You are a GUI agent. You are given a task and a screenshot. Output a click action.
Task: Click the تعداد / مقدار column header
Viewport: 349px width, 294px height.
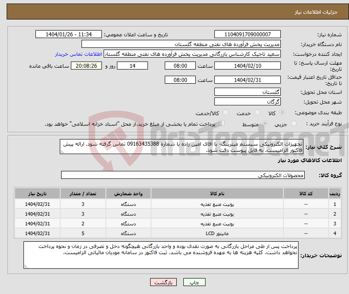point(83,193)
